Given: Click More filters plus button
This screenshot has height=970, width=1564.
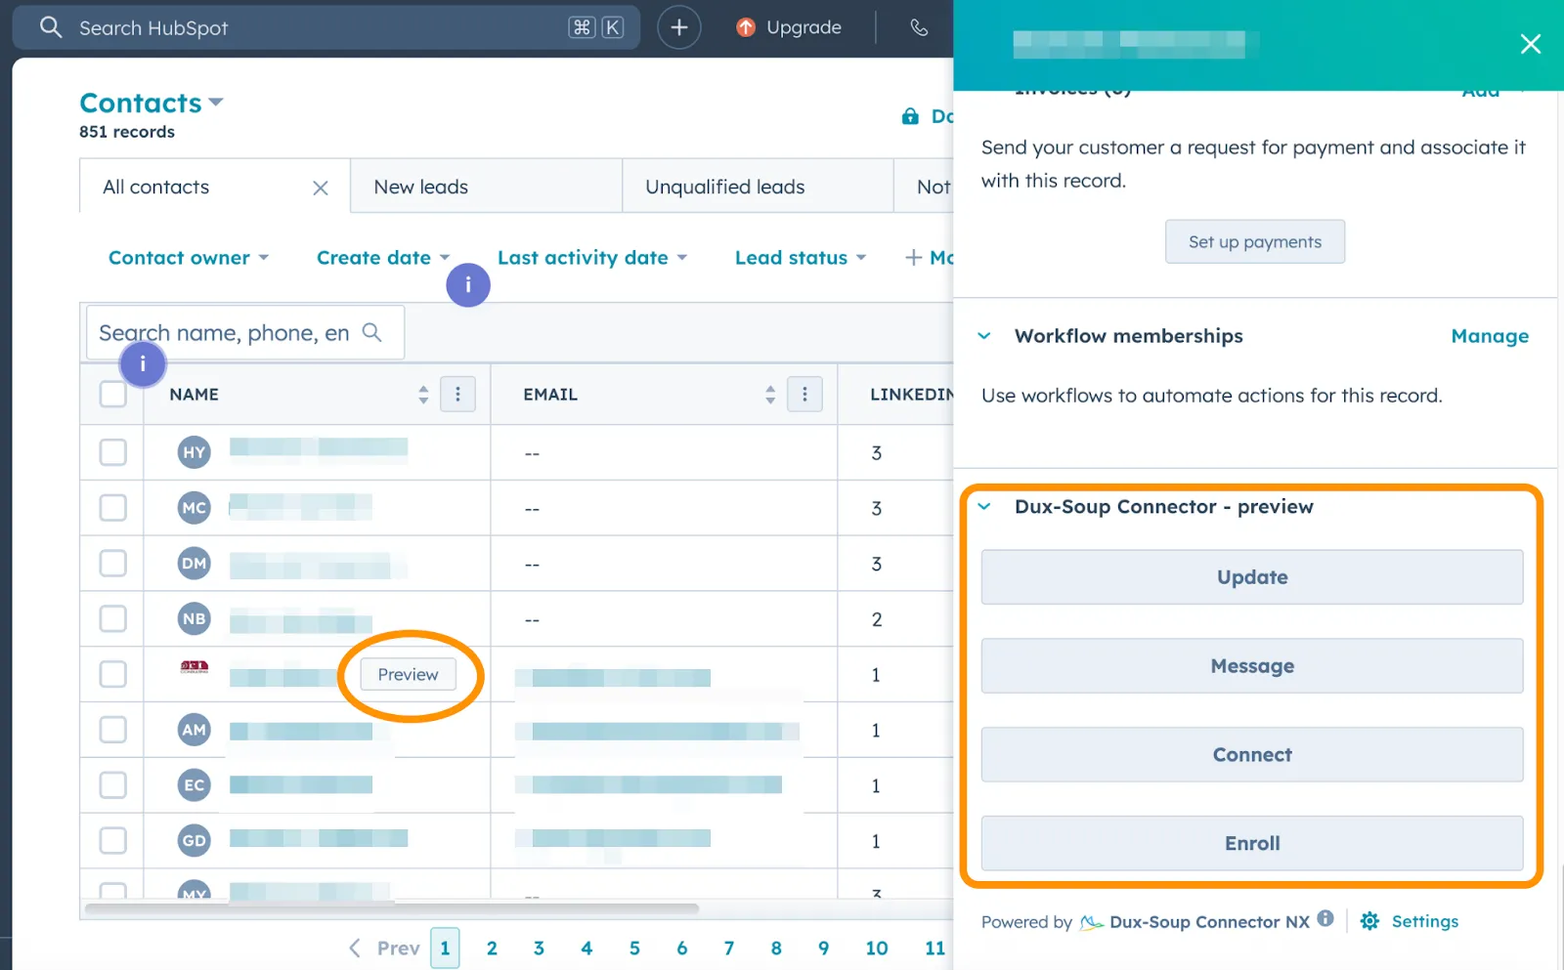Looking at the screenshot, I should coord(928,258).
